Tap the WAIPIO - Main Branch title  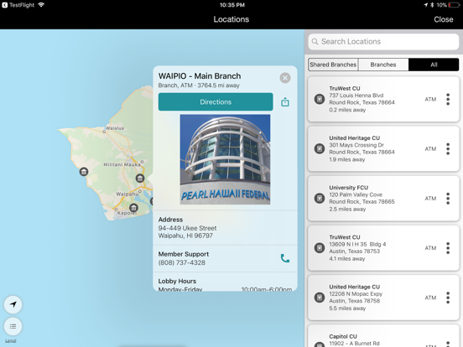200,75
